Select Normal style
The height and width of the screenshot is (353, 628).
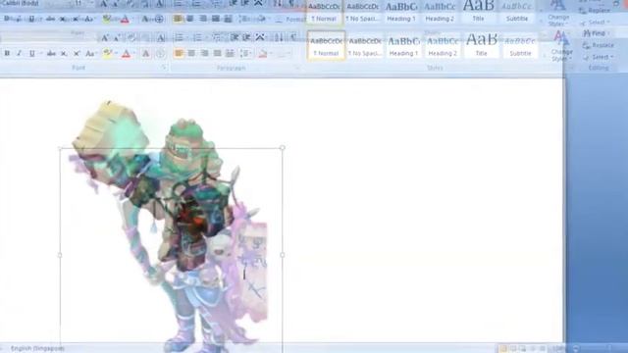[326, 46]
